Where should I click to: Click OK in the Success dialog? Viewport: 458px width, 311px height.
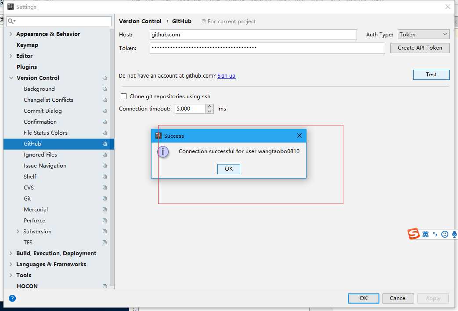point(229,169)
